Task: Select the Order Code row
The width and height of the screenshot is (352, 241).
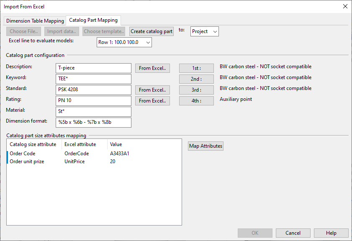Action: click(x=23, y=154)
